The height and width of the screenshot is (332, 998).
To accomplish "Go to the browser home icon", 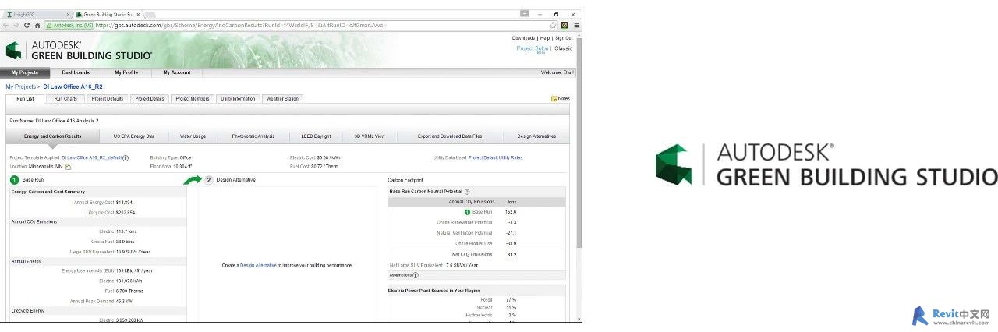I will tap(37, 25).
